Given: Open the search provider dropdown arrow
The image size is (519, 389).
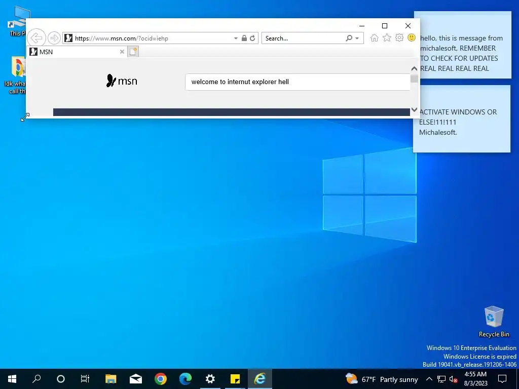Looking at the screenshot, I should tap(357, 38).
